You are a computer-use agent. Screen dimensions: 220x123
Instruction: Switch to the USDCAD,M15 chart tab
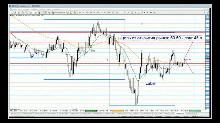[146, 114]
